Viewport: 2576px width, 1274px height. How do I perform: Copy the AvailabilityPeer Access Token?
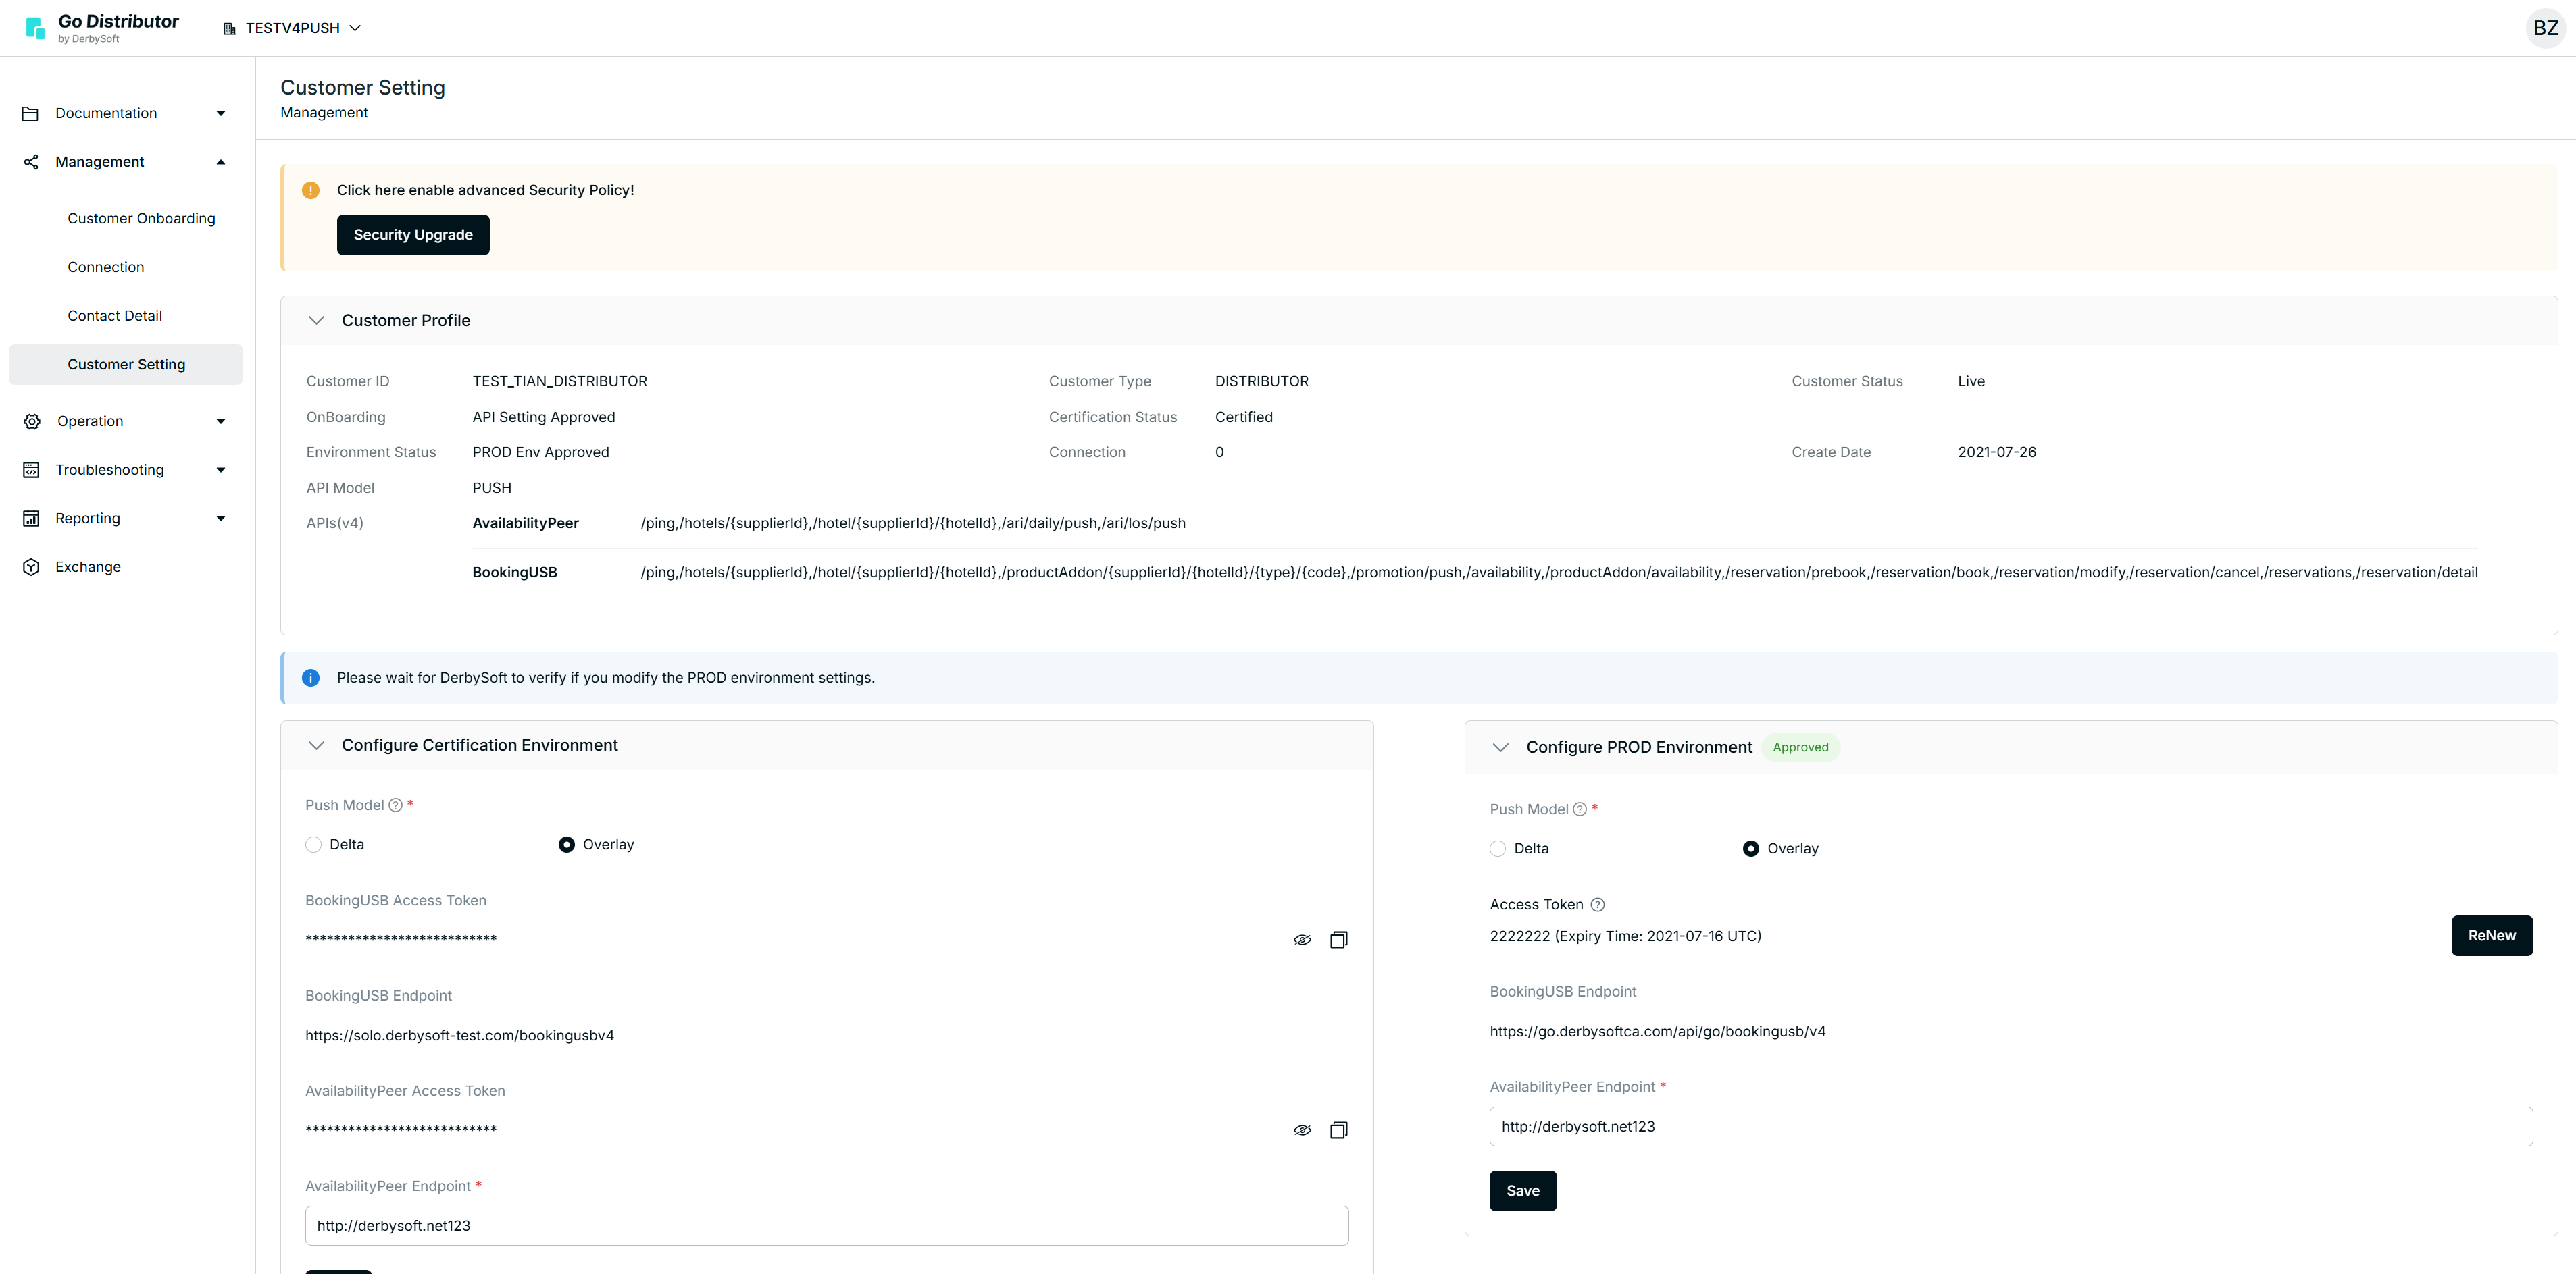point(1338,1130)
